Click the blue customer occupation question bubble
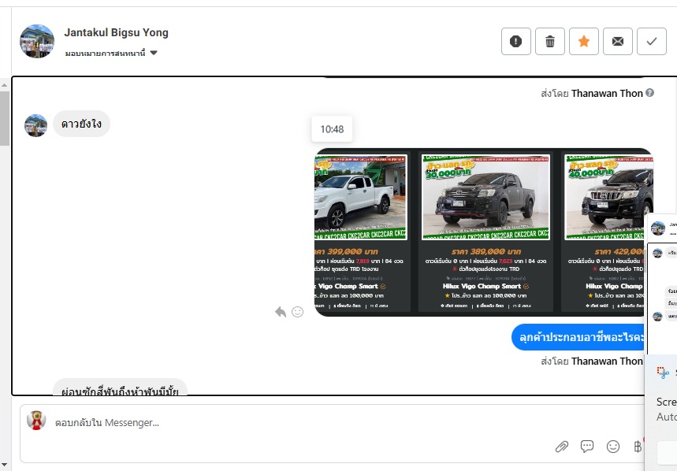 (578, 337)
